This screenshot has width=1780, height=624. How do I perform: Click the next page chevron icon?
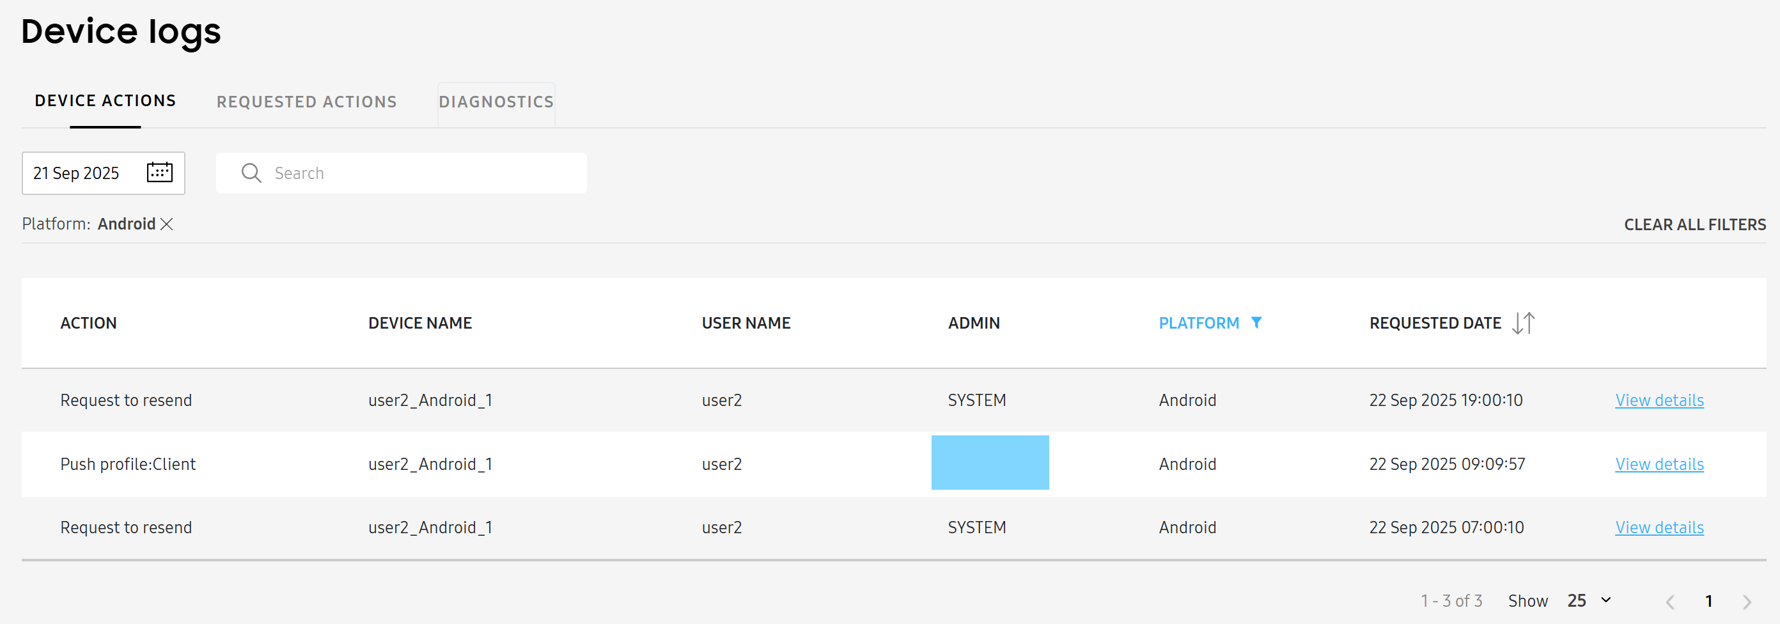pos(1747,600)
